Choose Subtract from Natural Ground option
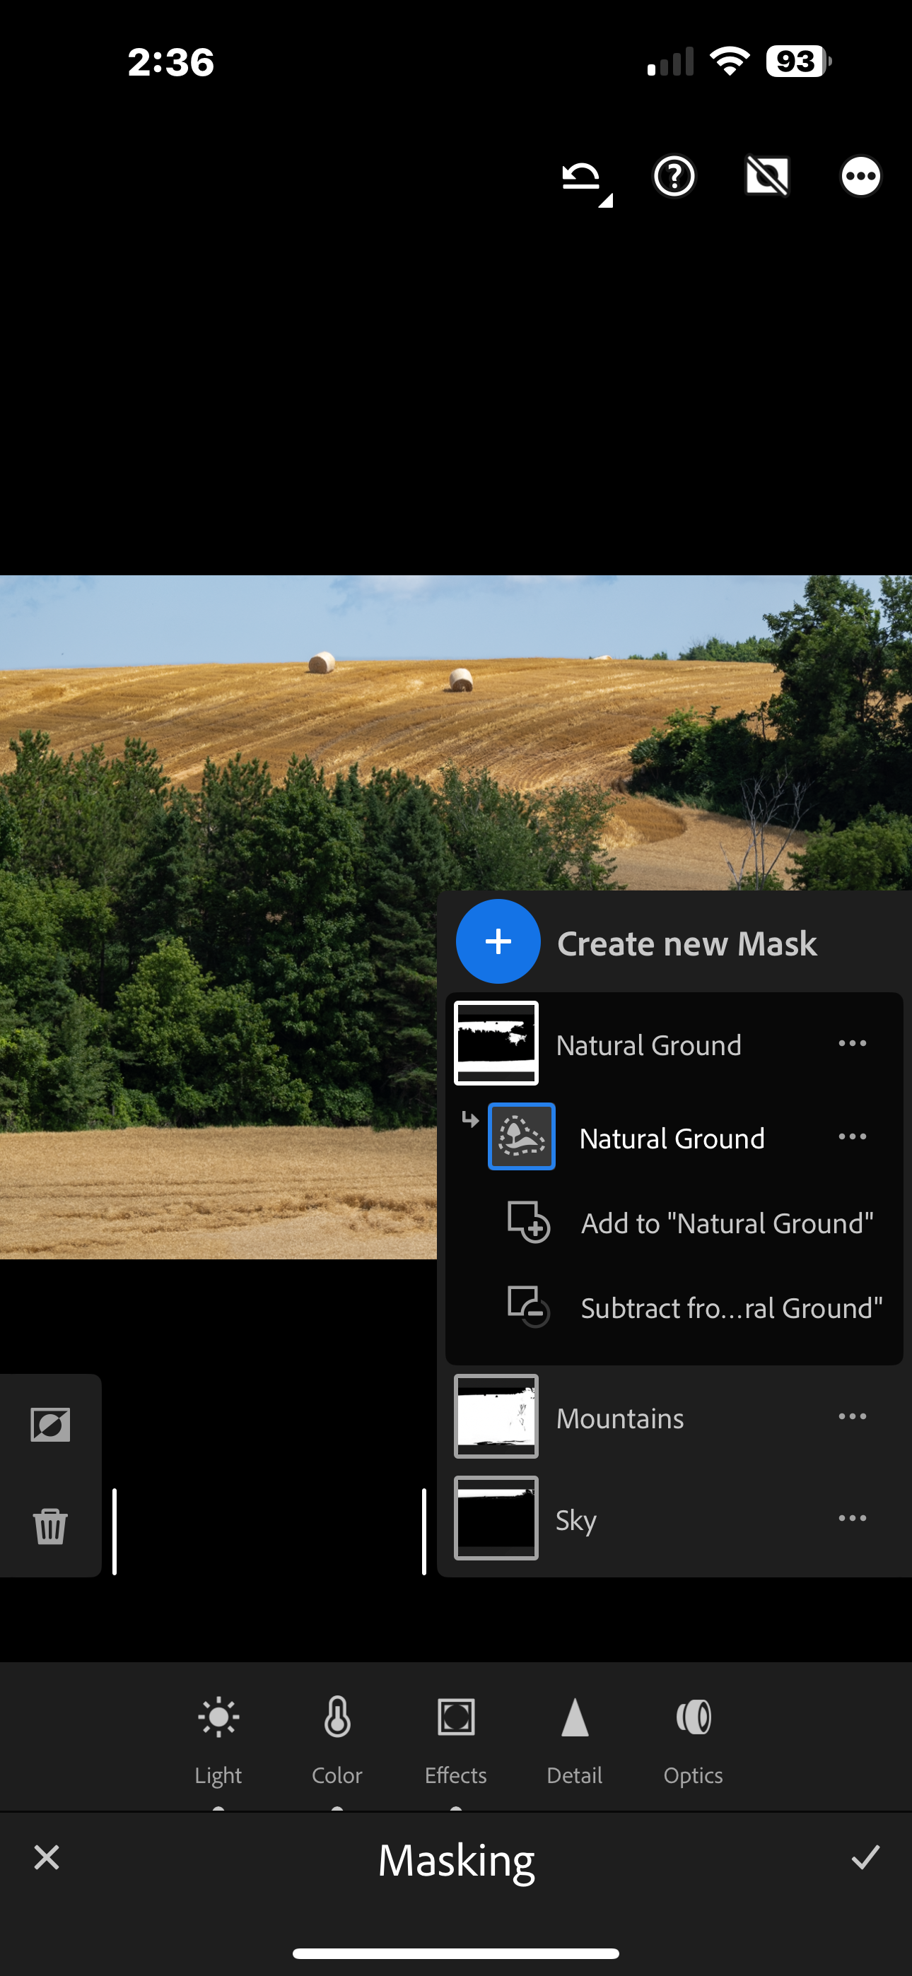912x1976 pixels. coord(732,1308)
